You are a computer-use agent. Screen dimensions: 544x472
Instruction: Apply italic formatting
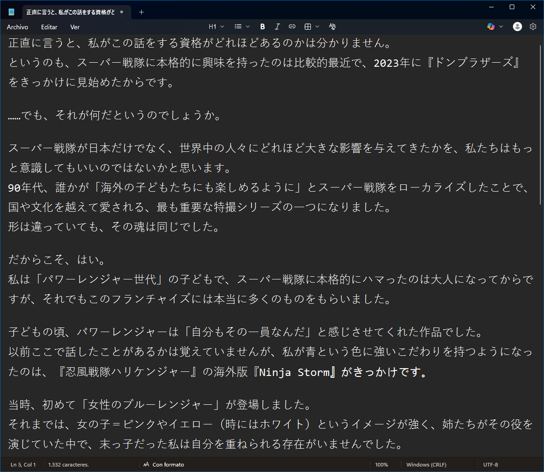277,27
